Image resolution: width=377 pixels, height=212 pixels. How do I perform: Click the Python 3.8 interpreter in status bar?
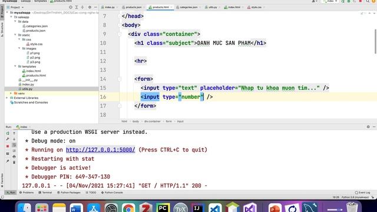[355, 197]
